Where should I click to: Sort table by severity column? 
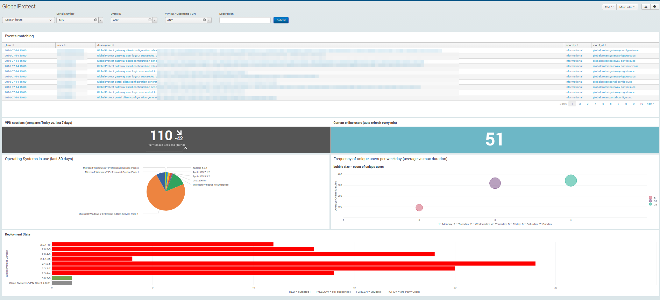click(x=572, y=45)
